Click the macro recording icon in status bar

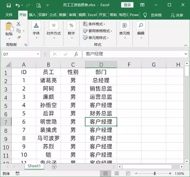tap(17, 173)
